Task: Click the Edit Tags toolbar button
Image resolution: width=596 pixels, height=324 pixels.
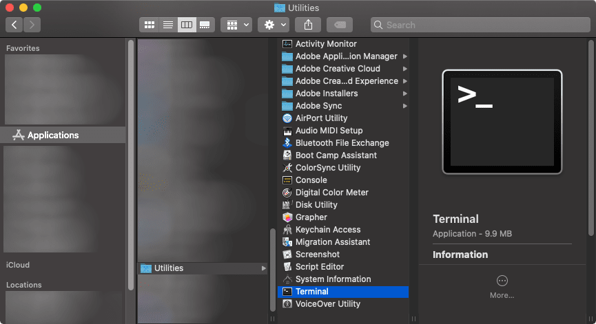Action: pos(340,25)
